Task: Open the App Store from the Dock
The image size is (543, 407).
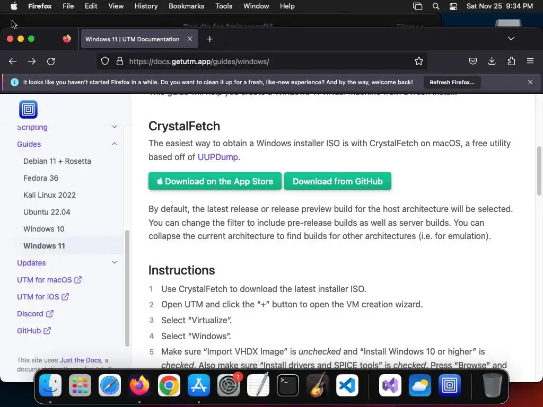Action: click(199, 385)
